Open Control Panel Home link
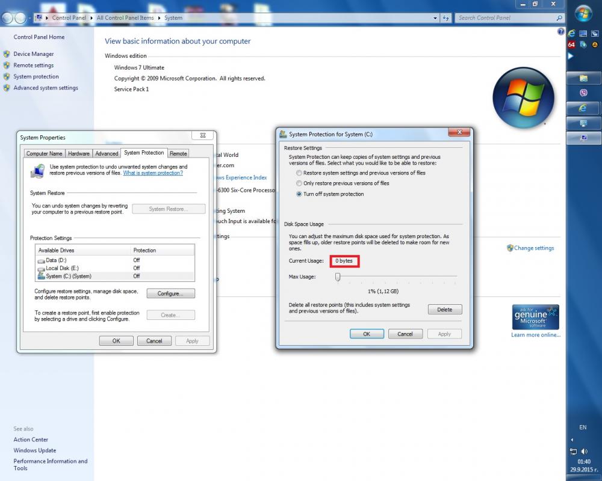This screenshot has width=602, height=481. 39,37
